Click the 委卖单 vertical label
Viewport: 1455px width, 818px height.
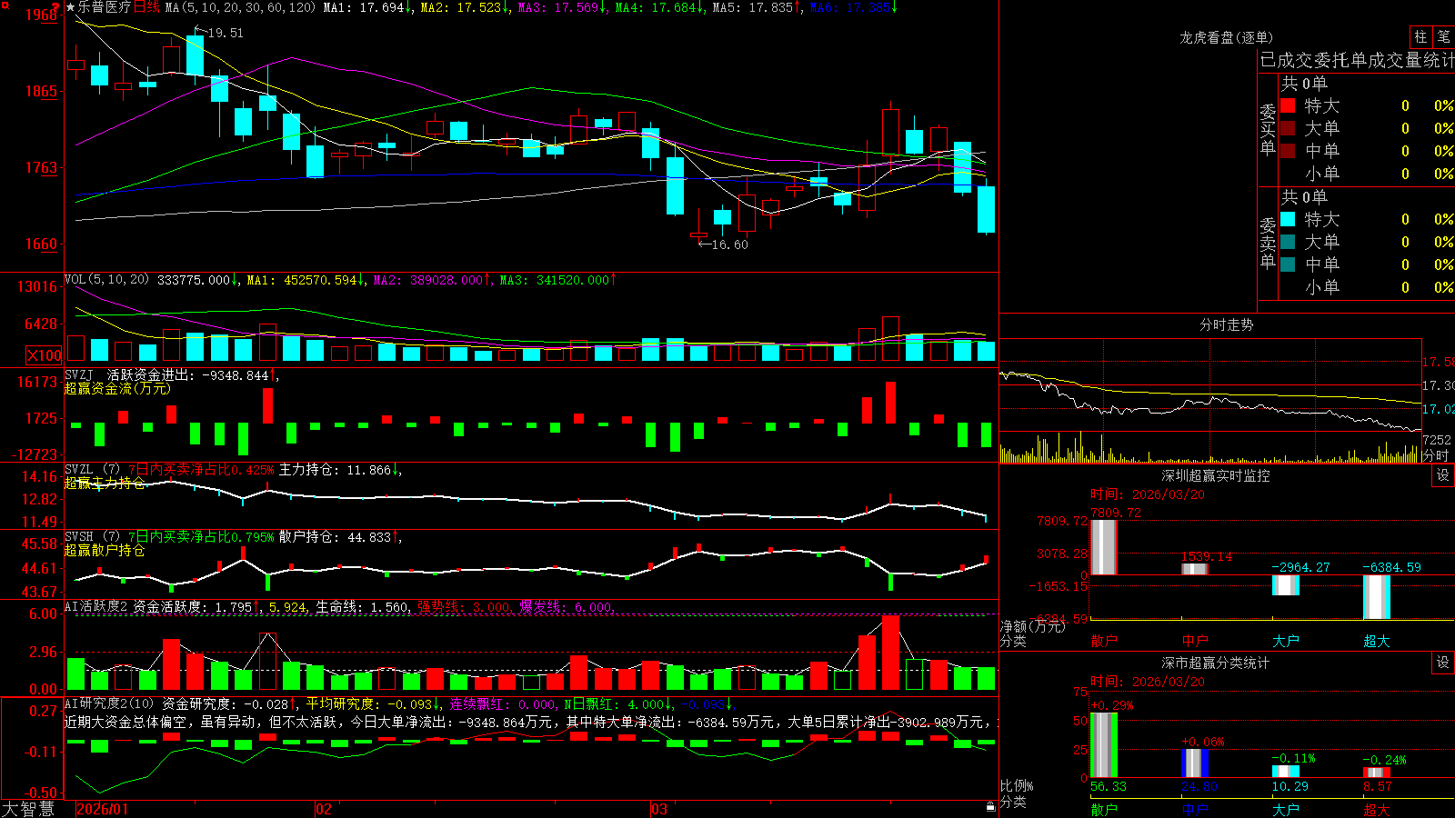click(x=1268, y=242)
